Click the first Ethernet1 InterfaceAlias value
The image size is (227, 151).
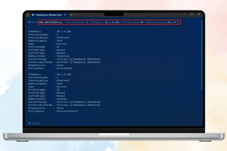[x=63, y=38]
